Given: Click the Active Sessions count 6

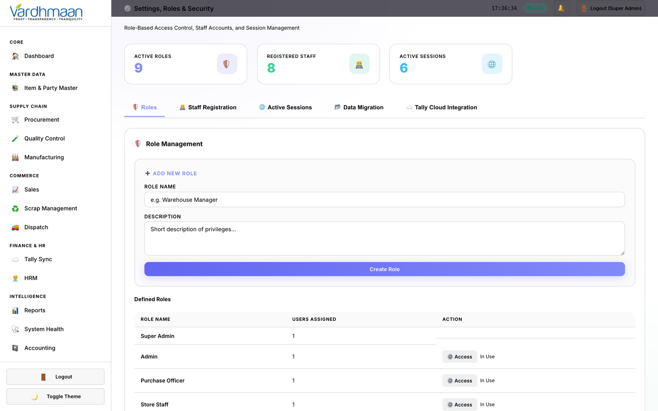Looking at the screenshot, I should 404,68.
